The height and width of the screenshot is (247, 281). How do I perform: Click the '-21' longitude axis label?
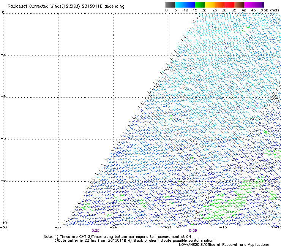click(168, 227)
